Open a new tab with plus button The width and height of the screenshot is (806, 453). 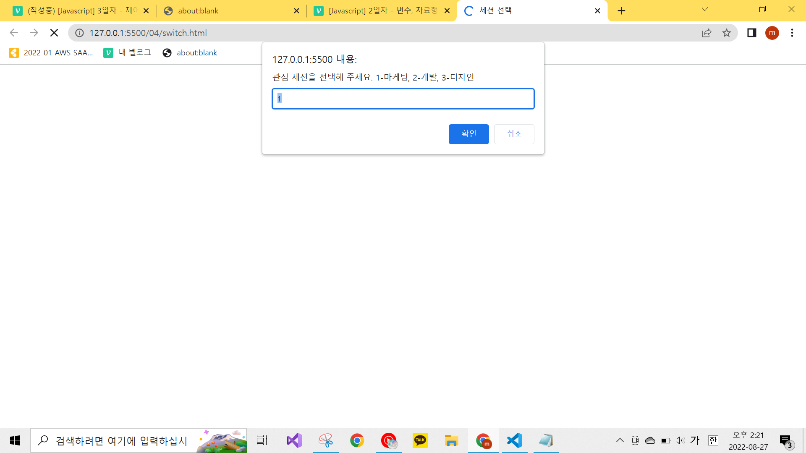(621, 11)
